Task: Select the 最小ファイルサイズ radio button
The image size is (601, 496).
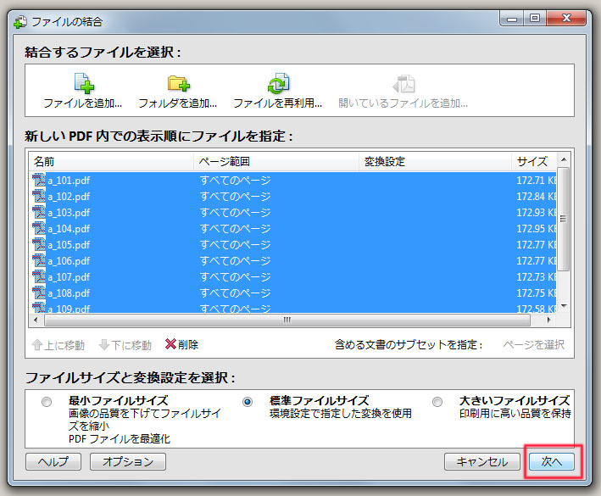Action: pos(47,402)
